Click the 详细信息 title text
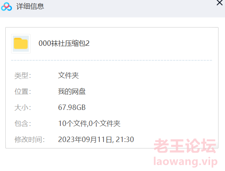The width and height of the screenshot is (225, 171). click(x=30, y=6)
